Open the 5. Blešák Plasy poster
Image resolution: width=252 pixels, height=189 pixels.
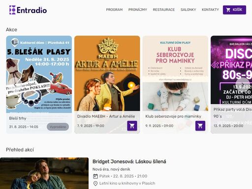(x=39, y=74)
